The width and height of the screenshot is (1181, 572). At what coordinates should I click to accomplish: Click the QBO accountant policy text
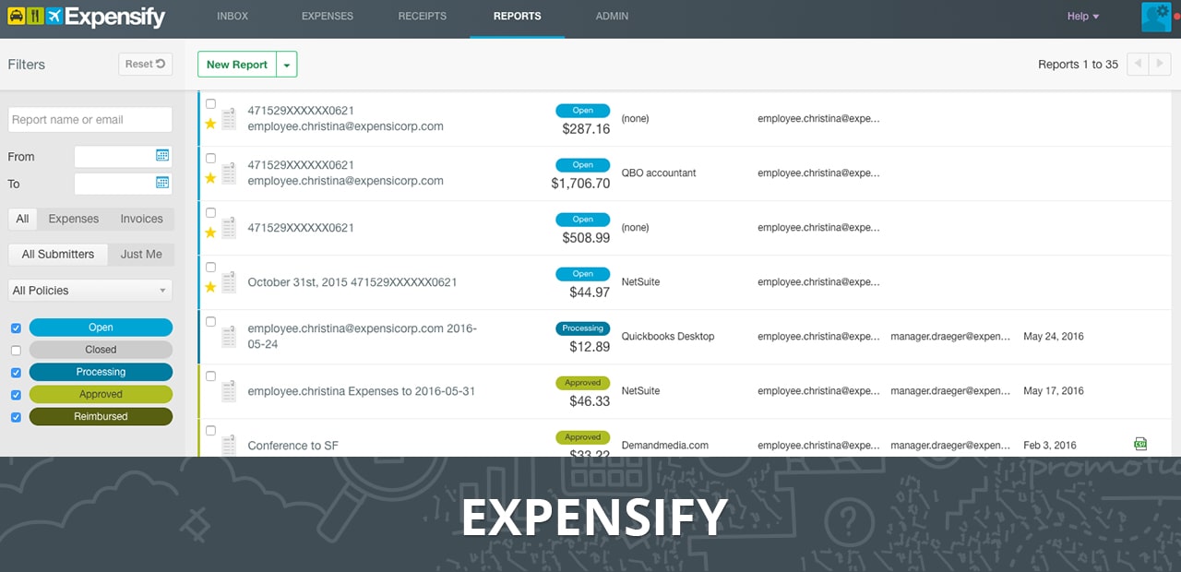pyautogui.click(x=659, y=173)
